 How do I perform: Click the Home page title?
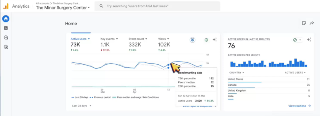pos(71,24)
